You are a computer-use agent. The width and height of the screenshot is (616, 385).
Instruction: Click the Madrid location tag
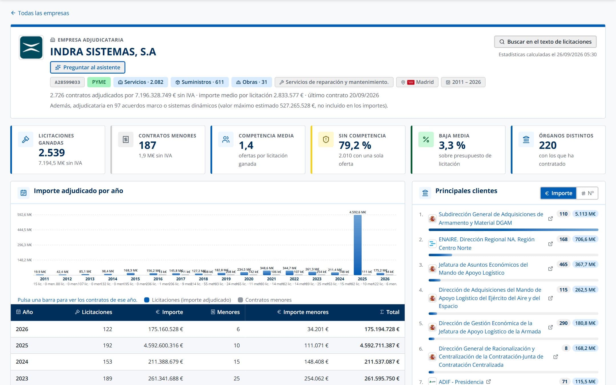[x=417, y=82]
